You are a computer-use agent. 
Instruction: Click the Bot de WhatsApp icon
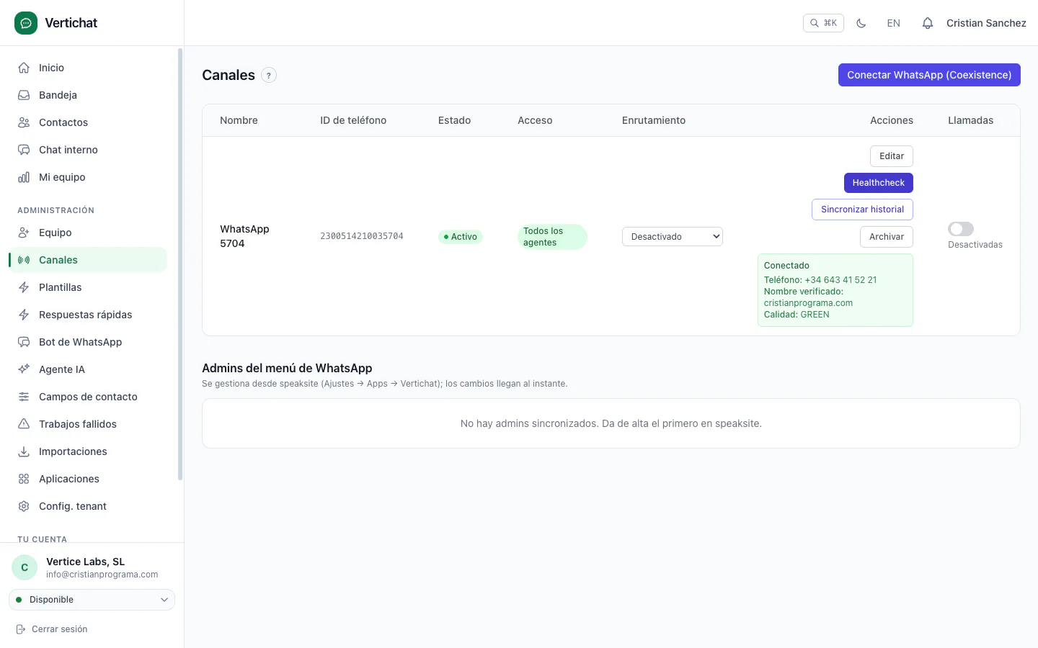click(x=24, y=342)
